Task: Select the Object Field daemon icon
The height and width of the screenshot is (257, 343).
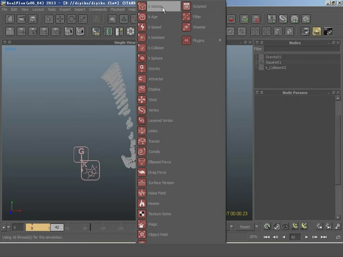Action: pyautogui.click(x=142, y=235)
